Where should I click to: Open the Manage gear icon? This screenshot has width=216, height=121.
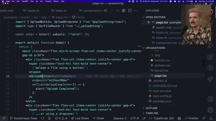pyautogui.click(x=210, y=110)
